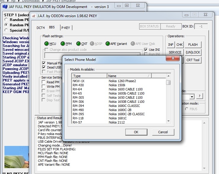This screenshot has height=174, width=219.
Task: Click the JAF app icon in the title bar
Action: click(34, 16)
